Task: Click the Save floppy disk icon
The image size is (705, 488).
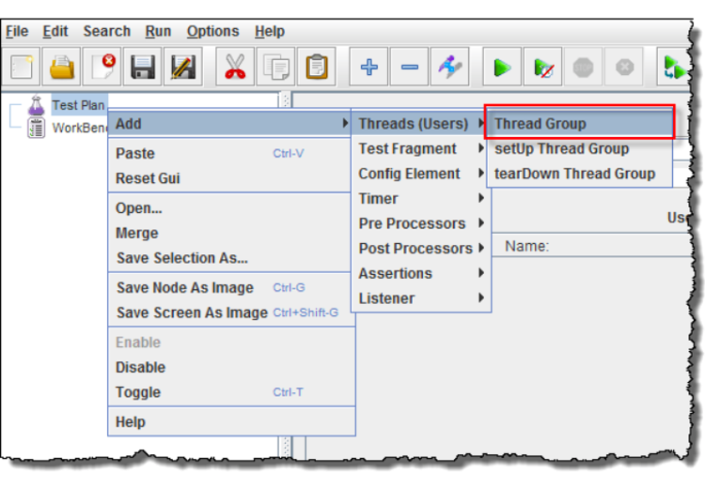Action: pyautogui.click(x=142, y=68)
